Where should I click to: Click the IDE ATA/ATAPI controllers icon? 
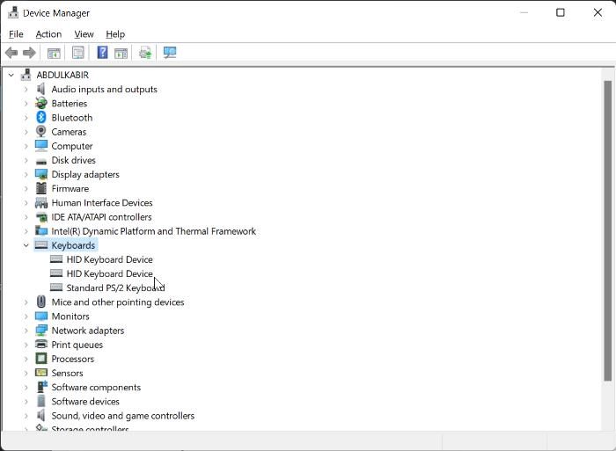point(41,216)
